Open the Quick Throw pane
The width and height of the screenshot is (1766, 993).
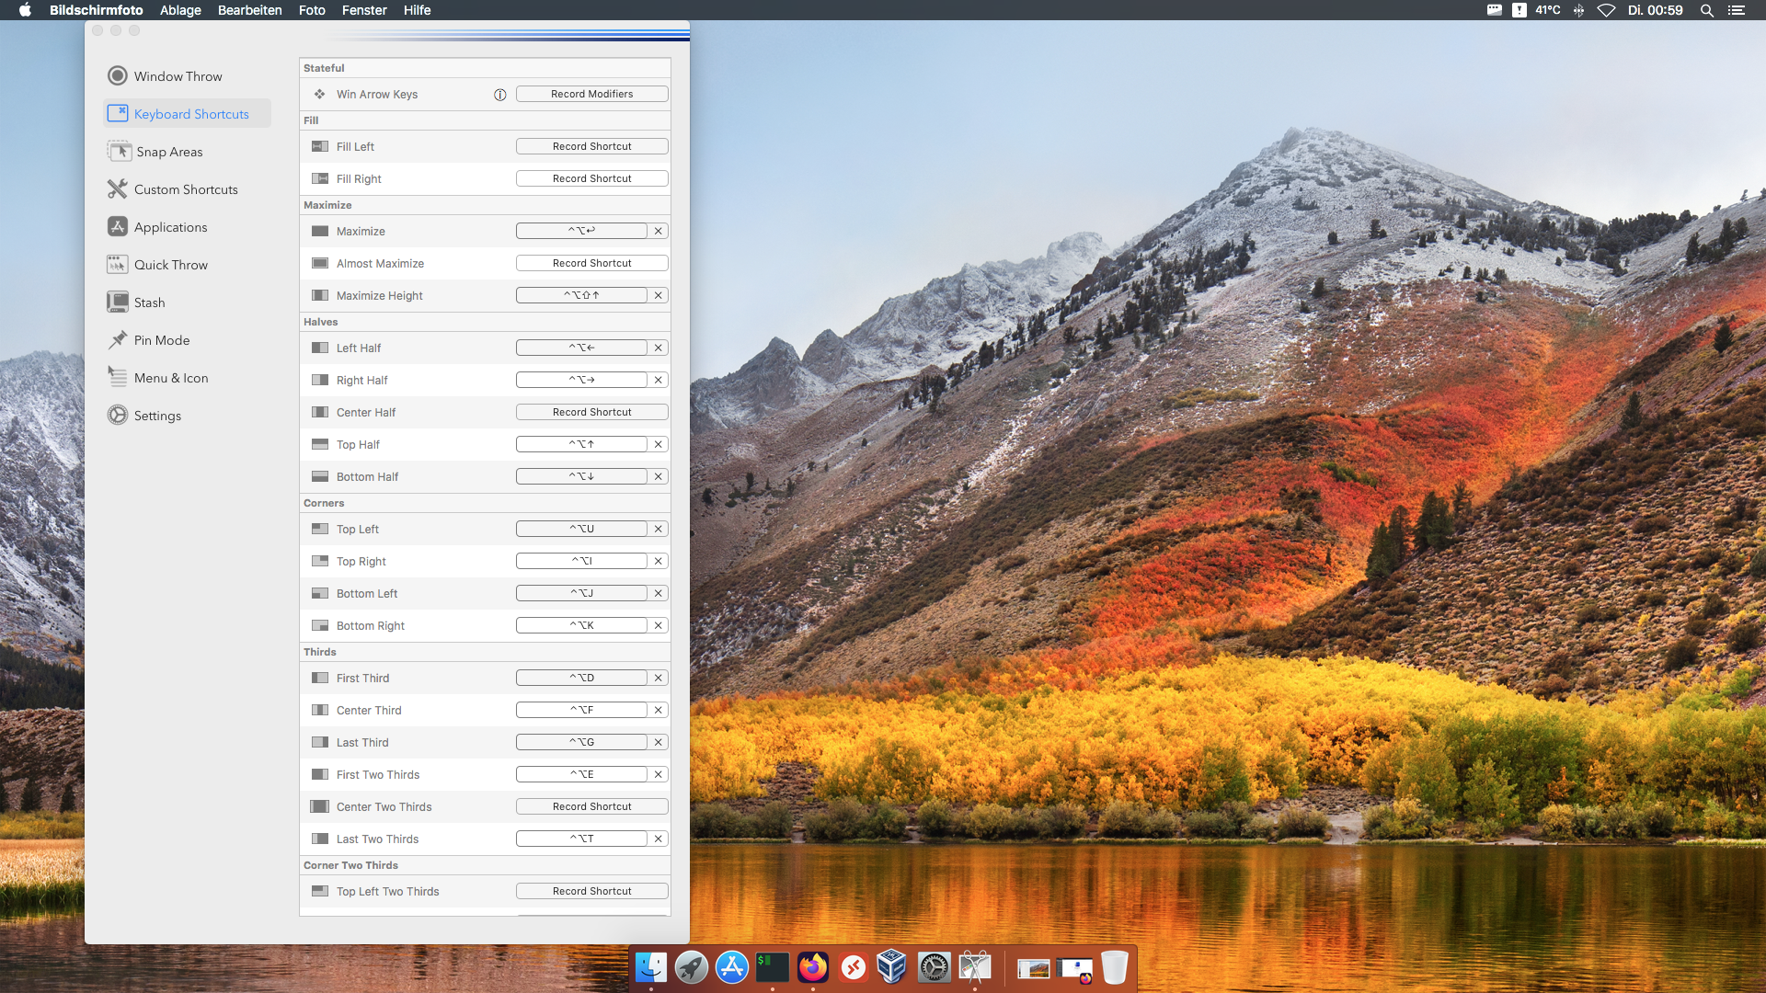point(170,265)
